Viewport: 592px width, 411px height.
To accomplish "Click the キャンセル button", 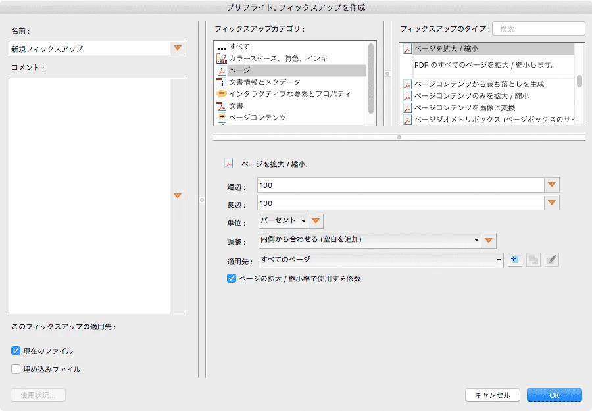I will (492, 395).
